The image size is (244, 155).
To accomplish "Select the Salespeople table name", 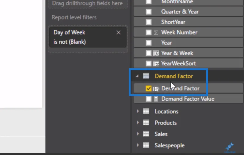I will tap(170, 145).
